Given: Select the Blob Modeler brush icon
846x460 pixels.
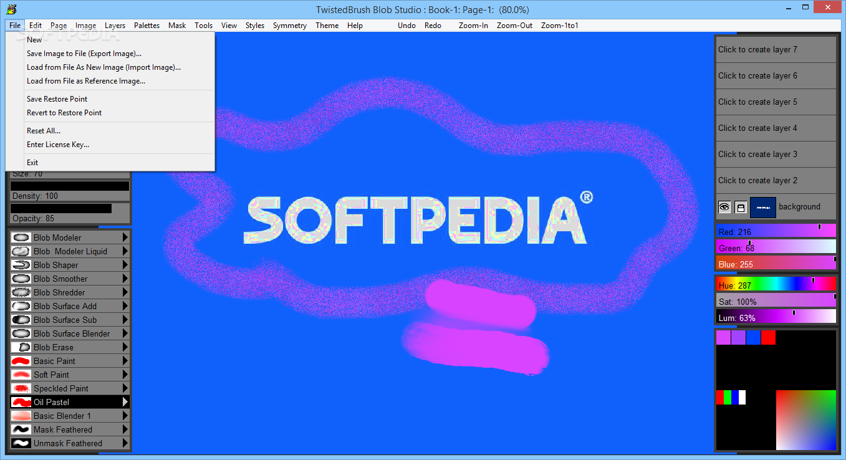Looking at the screenshot, I should 21,237.
